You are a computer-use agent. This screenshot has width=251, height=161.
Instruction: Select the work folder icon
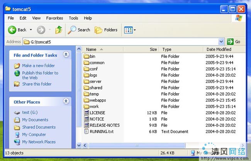(x=86, y=106)
